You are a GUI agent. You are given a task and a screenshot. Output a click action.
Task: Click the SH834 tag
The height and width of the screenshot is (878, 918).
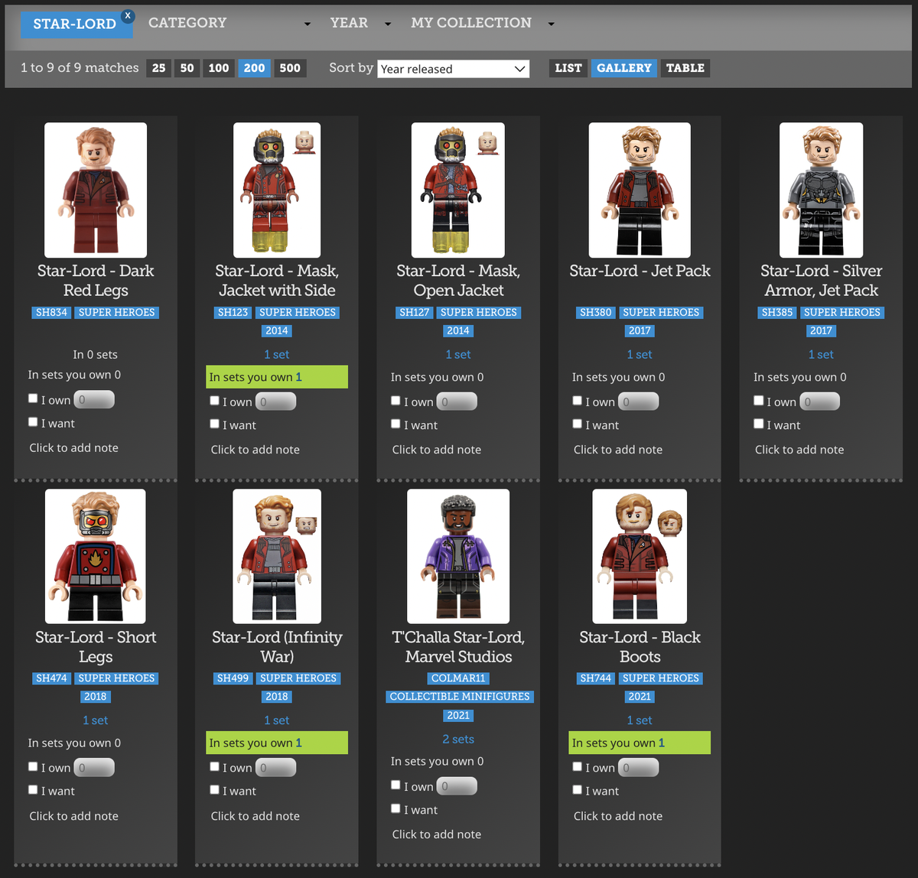click(x=52, y=312)
